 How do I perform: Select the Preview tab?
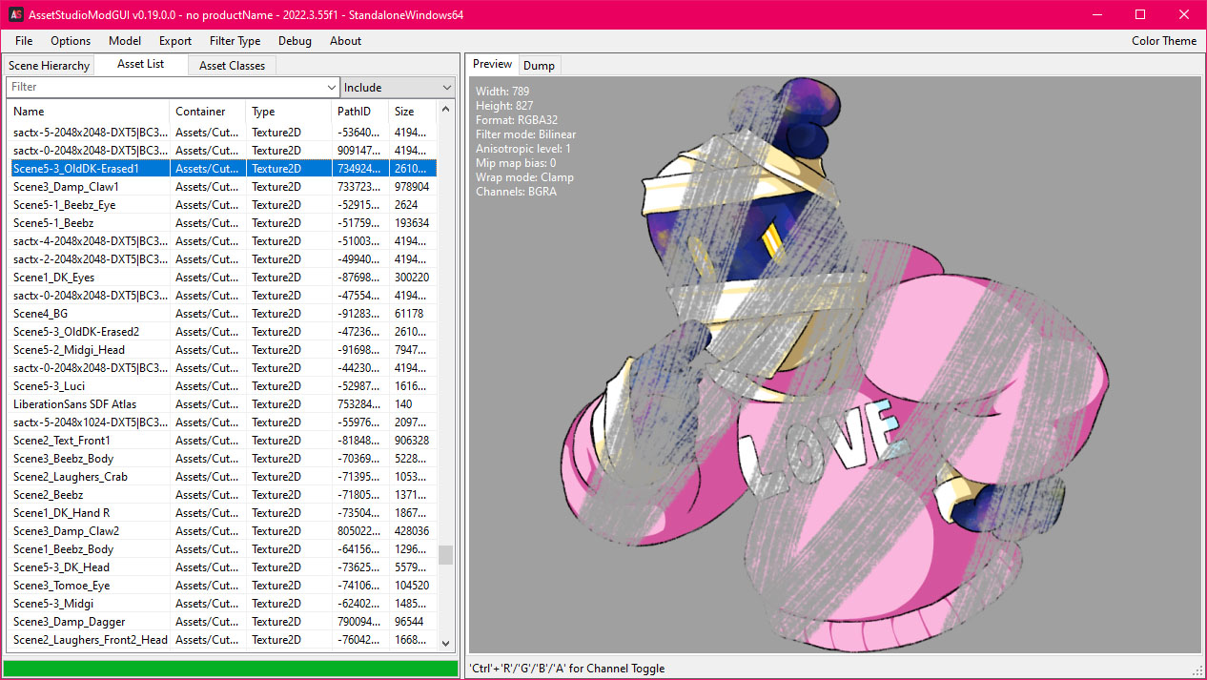pyautogui.click(x=493, y=64)
